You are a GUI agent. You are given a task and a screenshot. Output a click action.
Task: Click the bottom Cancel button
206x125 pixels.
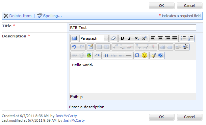click(189, 117)
